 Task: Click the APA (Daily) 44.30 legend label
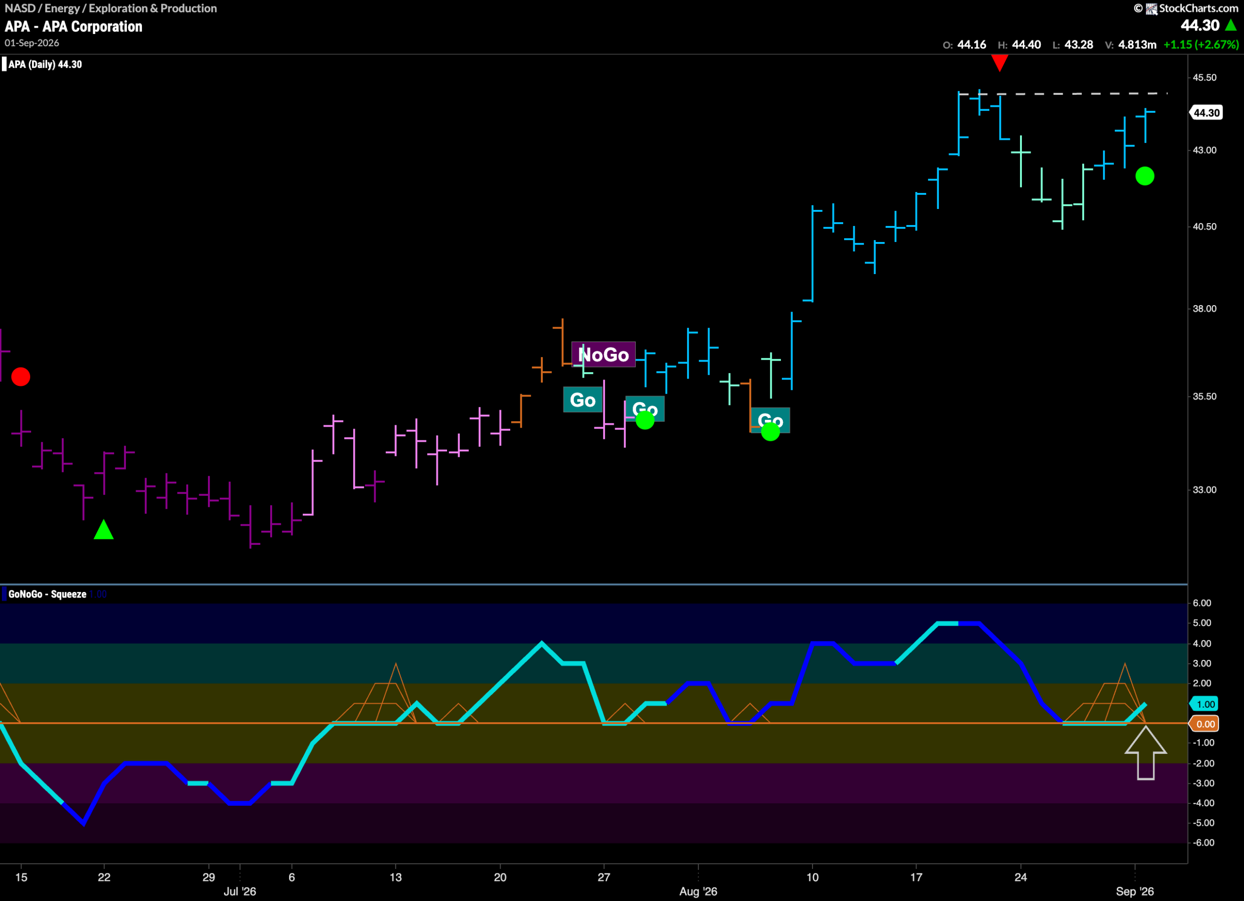tap(45, 64)
